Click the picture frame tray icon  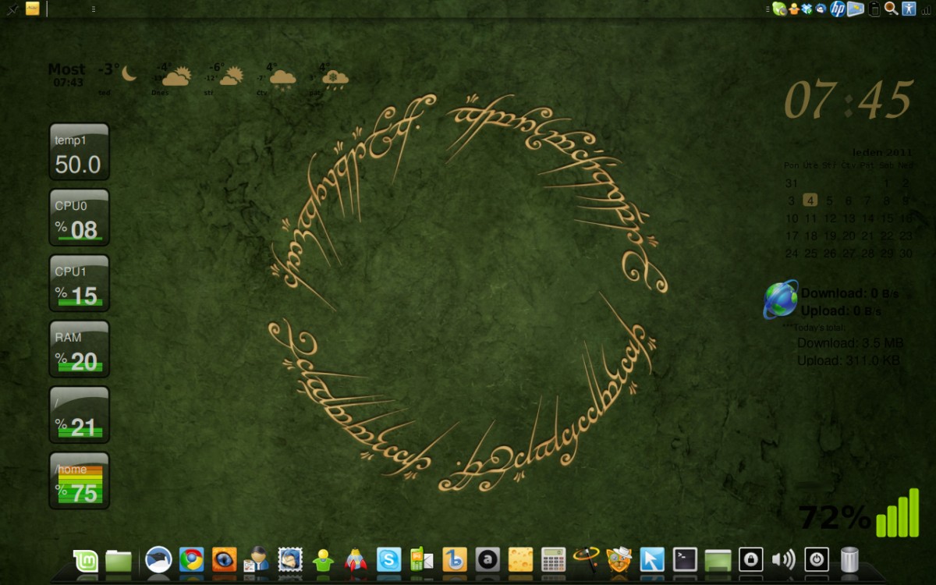(x=856, y=9)
